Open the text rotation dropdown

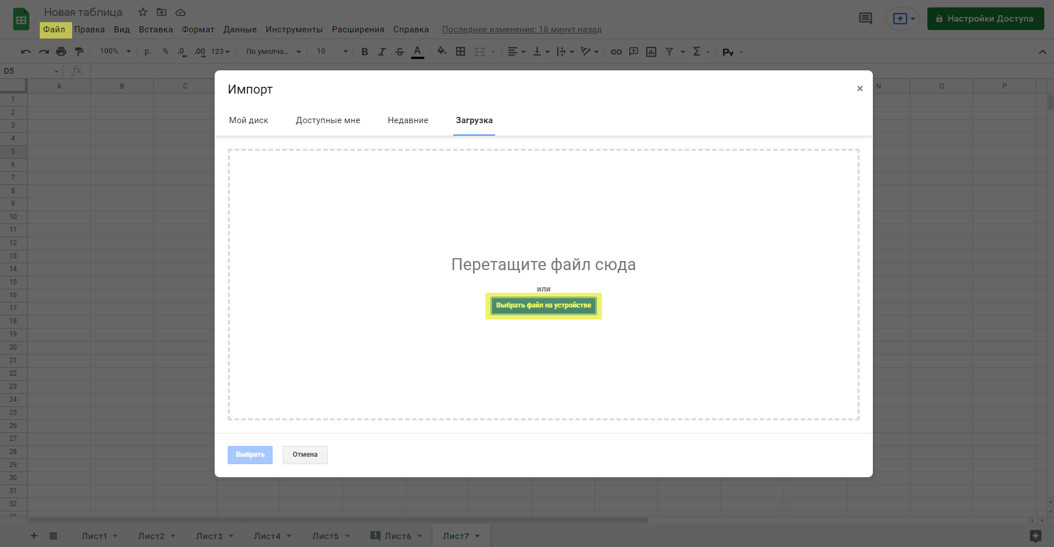[x=589, y=52]
